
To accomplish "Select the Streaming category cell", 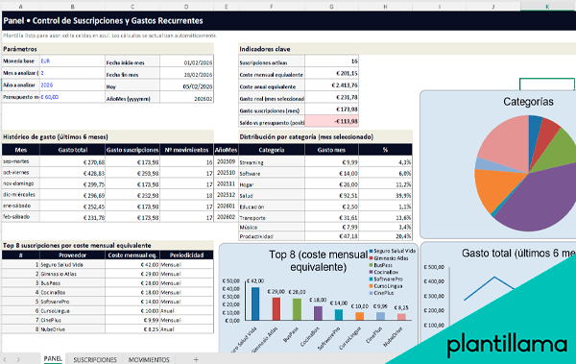I will pyautogui.click(x=272, y=162).
